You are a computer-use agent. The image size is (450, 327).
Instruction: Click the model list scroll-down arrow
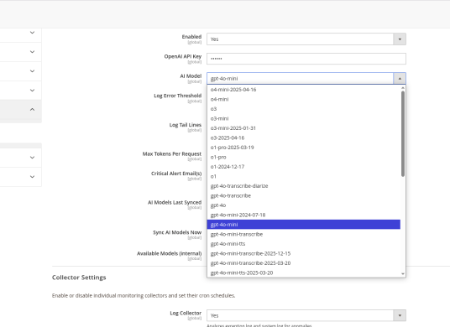[x=403, y=274]
